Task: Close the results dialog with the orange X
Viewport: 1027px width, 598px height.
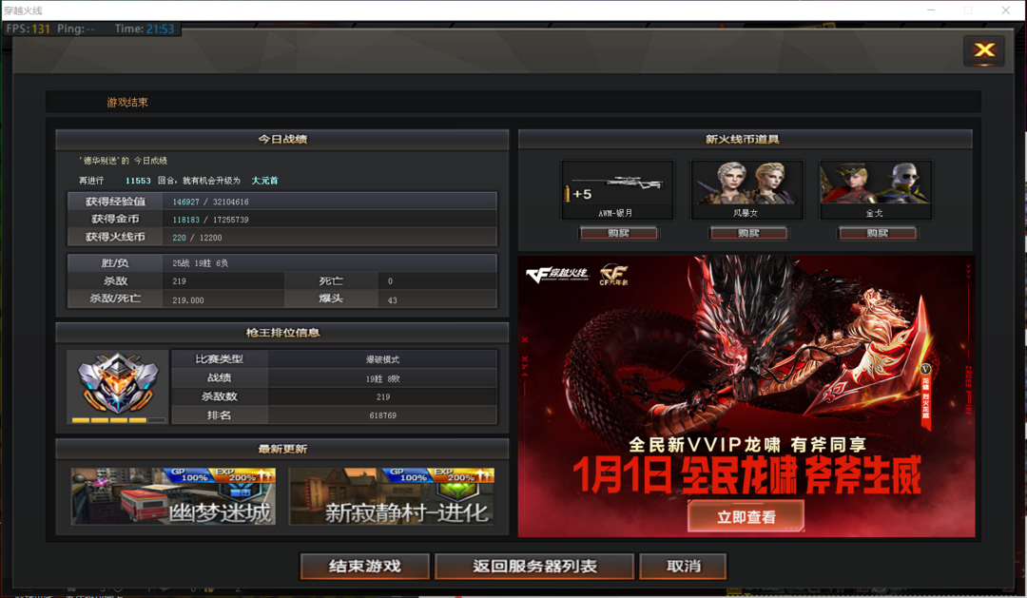Action: tap(984, 50)
